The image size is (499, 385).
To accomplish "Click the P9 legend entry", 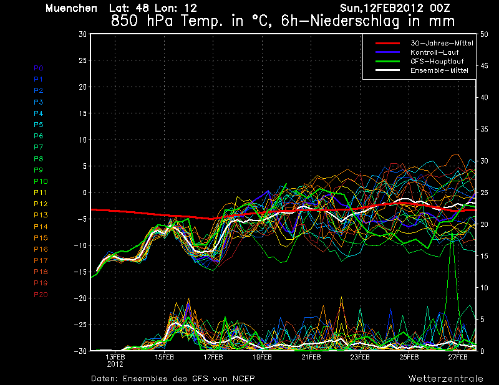I will point(39,170).
